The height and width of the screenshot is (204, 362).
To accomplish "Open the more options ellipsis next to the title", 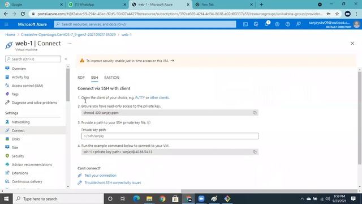I will tap(69, 43).
